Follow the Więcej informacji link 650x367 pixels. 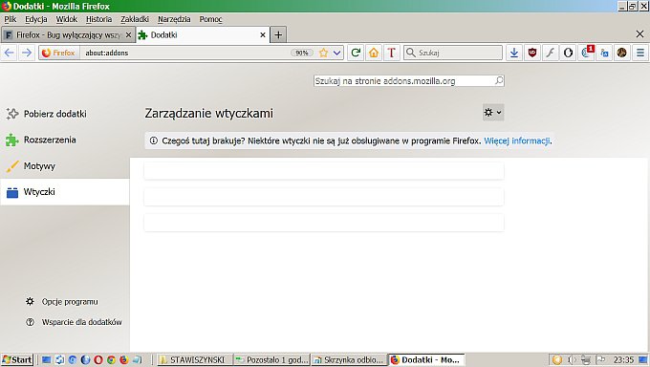tap(517, 140)
